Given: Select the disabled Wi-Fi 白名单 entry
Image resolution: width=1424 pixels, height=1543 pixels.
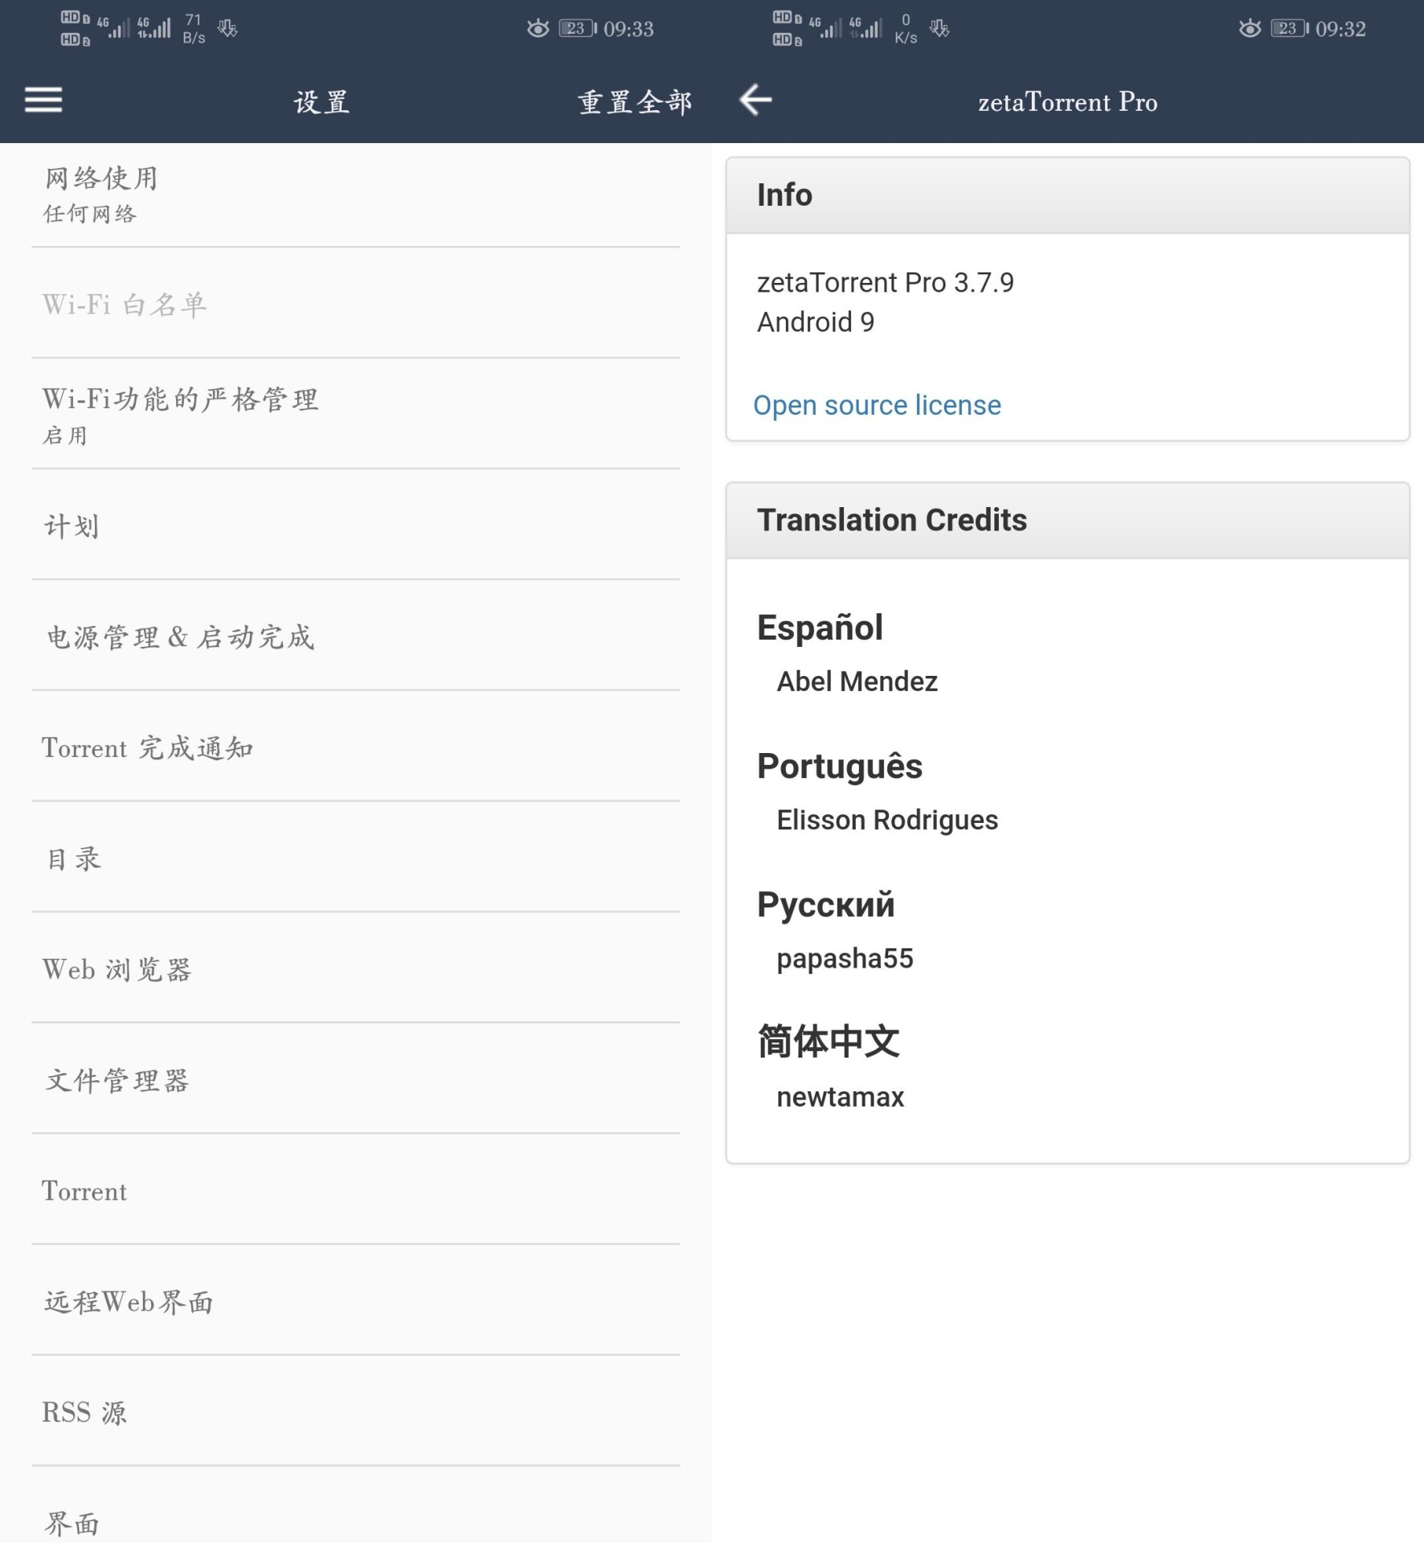Looking at the screenshot, I should coord(355,305).
